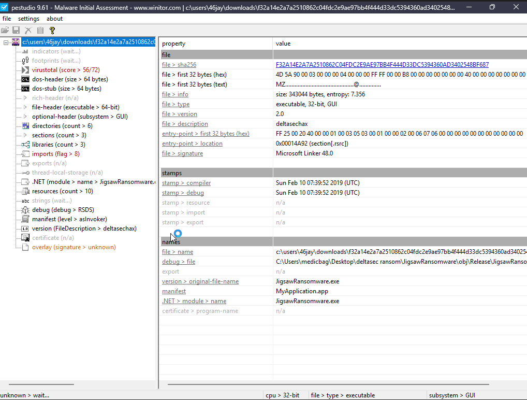Click the 'file > info' property link
The height and width of the screenshot is (400, 527).
click(175, 94)
